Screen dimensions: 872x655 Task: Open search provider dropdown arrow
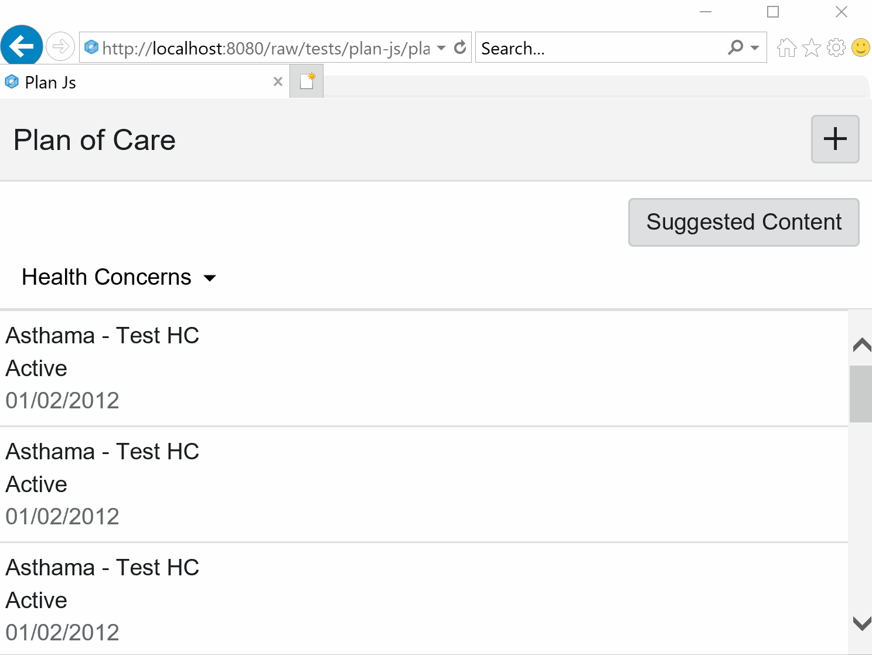point(755,47)
